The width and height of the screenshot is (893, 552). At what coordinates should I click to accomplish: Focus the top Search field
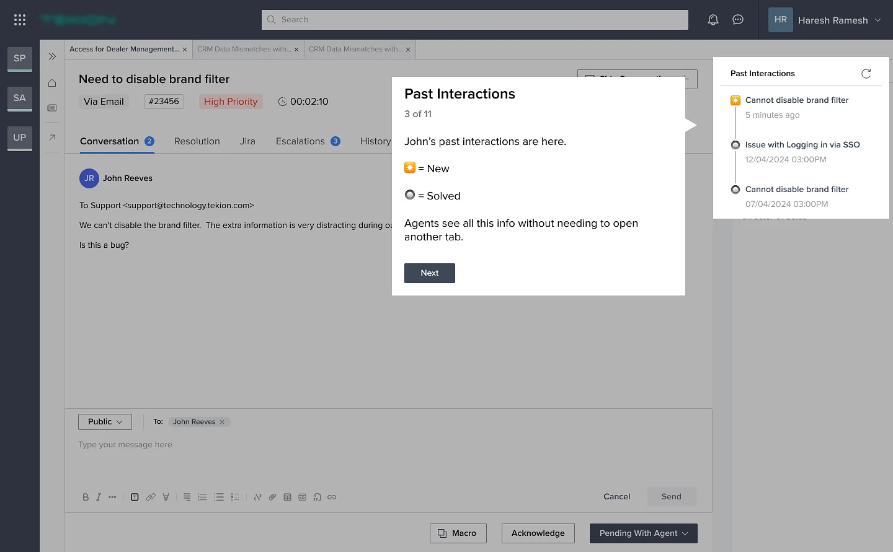[475, 20]
